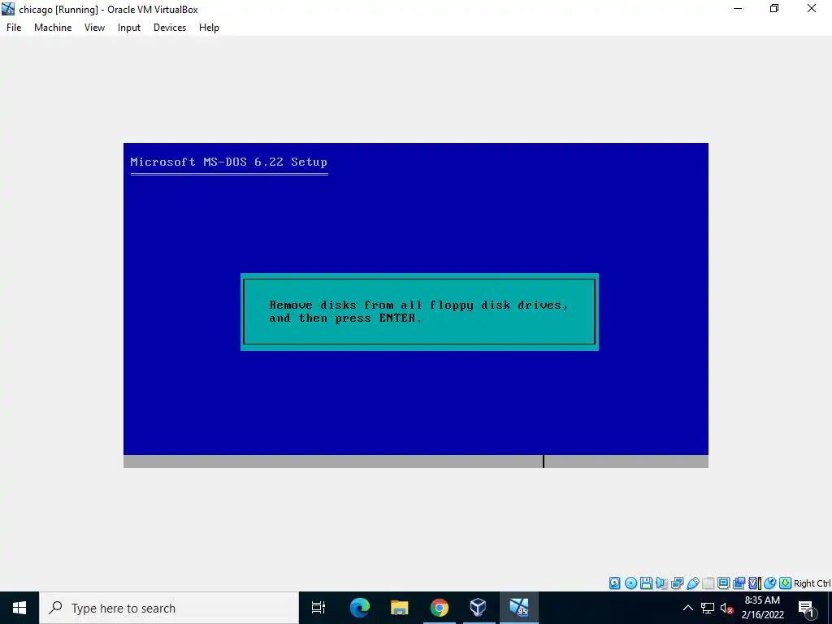Open the notification center icon
The height and width of the screenshot is (624, 832).
click(x=806, y=608)
